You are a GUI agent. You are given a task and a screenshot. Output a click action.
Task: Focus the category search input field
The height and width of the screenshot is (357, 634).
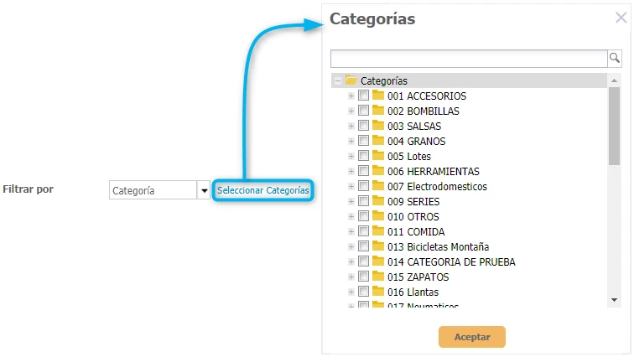(468, 58)
